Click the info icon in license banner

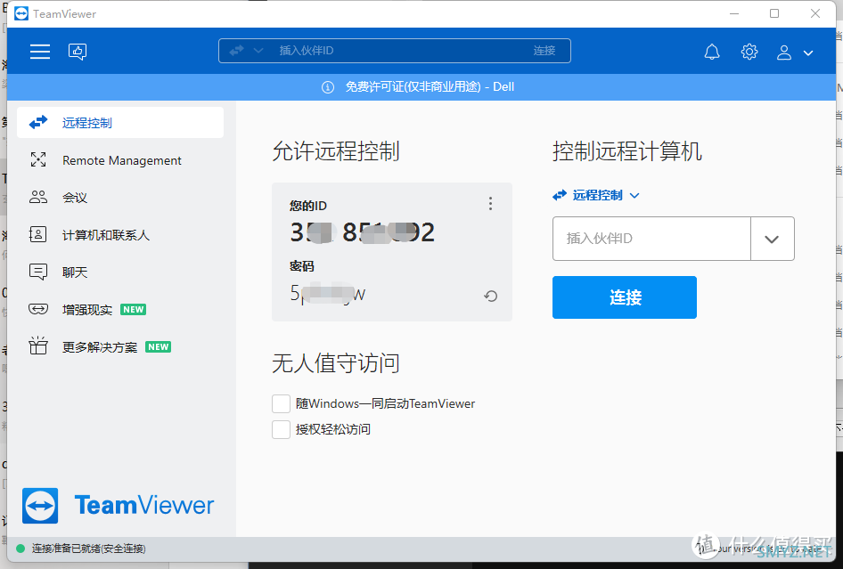[327, 87]
